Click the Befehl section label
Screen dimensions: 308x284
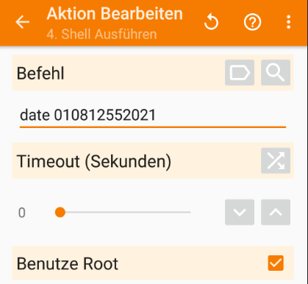pyautogui.click(x=40, y=73)
